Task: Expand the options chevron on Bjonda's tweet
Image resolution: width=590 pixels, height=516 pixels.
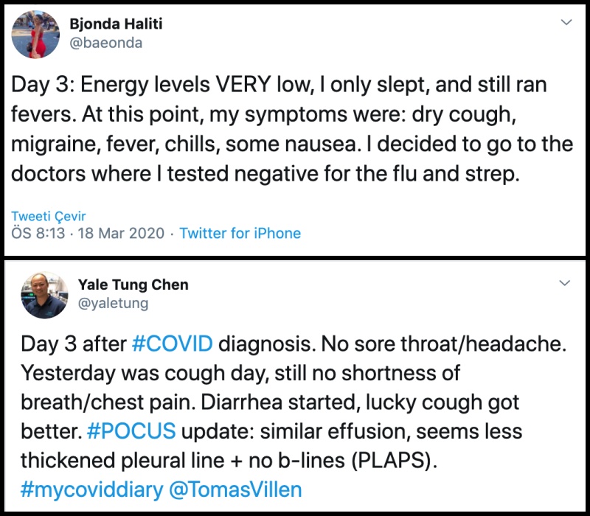Action: click(x=566, y=22)
